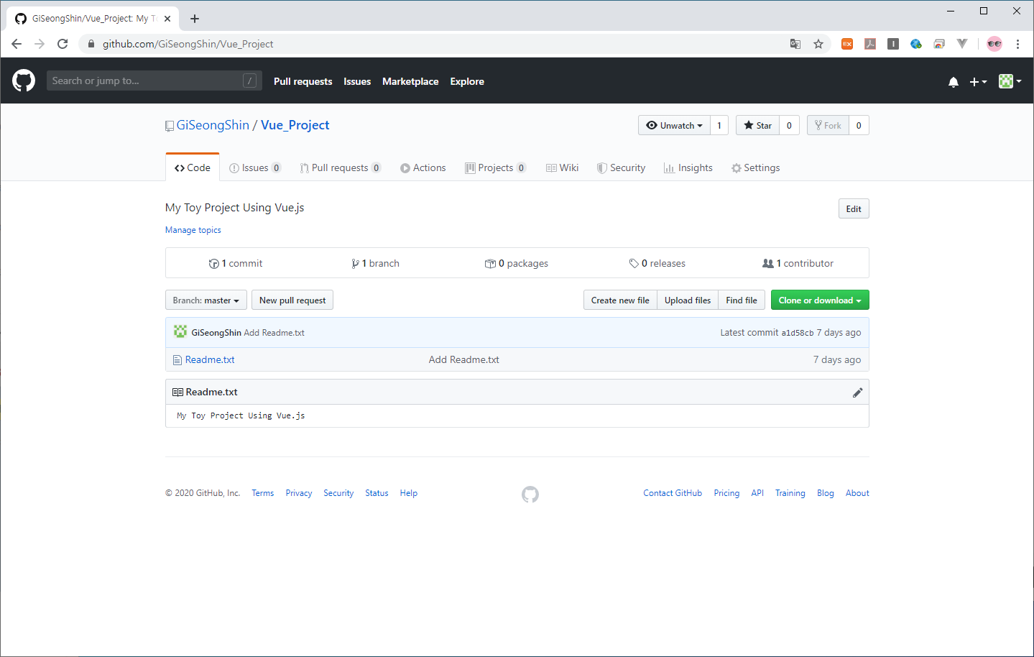Open the Unwatch dropdown
Viewport: 1034px width, 657px height.
point(674,125)
